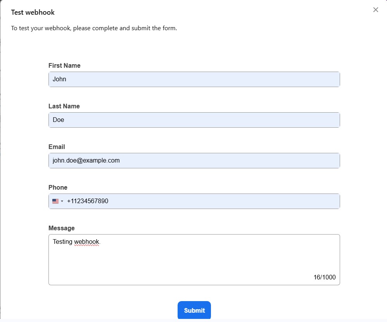Click the 16/1000 character counter
387x322 pixels.
pos(325,277)
